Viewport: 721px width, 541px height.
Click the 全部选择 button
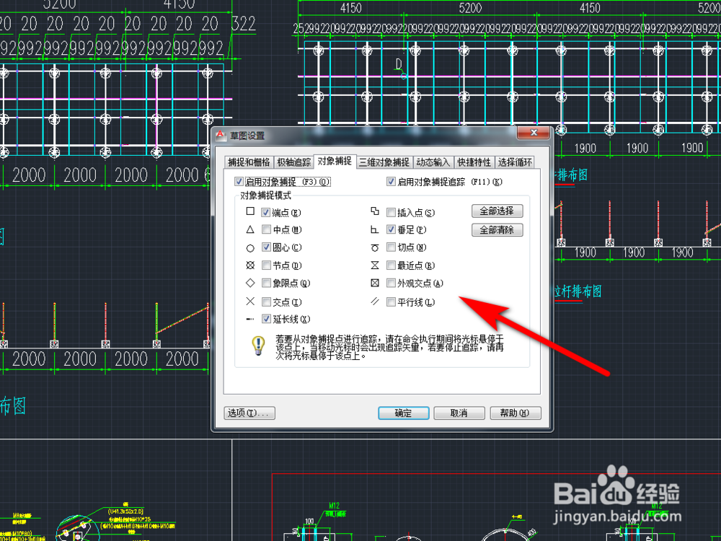pos(497,211)
